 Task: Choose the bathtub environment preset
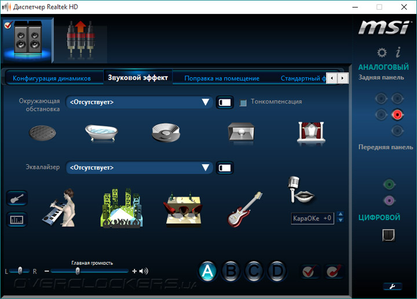pyautogui.click(x=101, y=133)
